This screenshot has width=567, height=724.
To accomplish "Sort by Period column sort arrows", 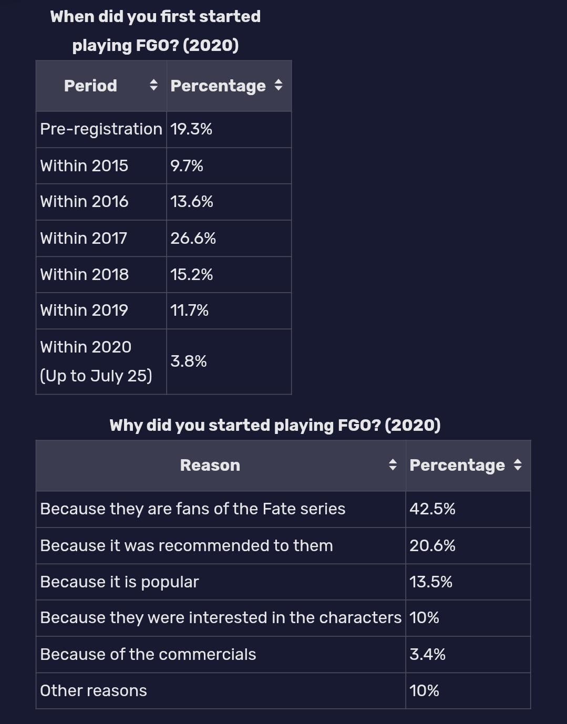I will [x=153, y=85].
